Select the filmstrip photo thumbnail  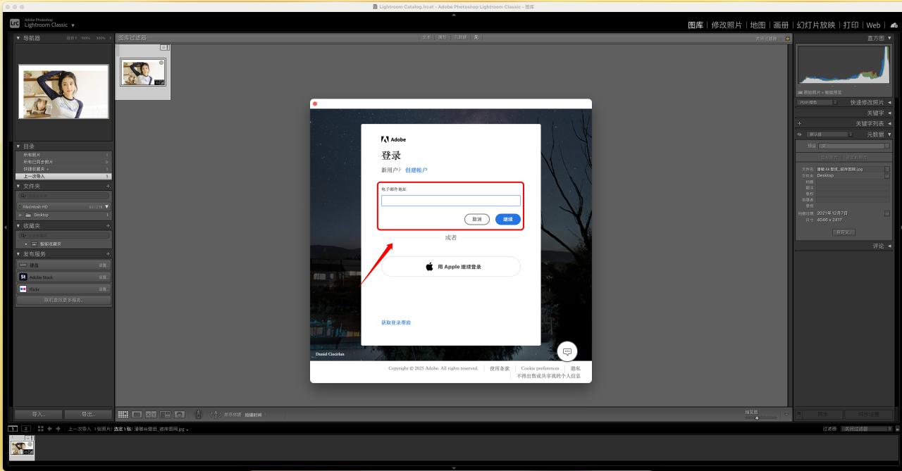tap(22, 447)
